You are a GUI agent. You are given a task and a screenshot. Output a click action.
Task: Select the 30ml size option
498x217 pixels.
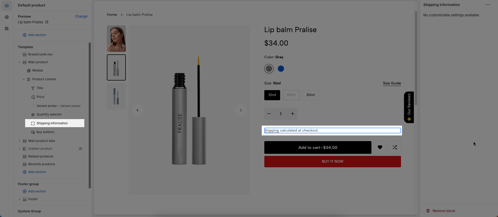pyautogui.click(x=310, y=95)
